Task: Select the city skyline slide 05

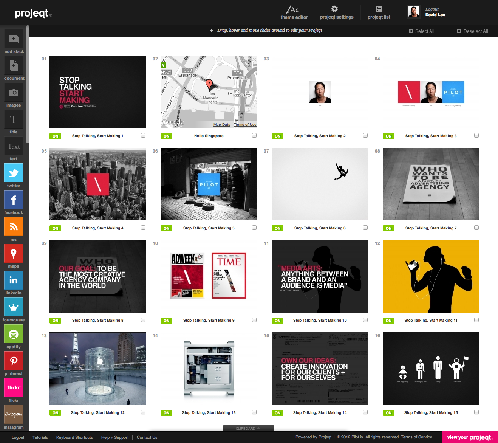Action: (x=98, y=184)
